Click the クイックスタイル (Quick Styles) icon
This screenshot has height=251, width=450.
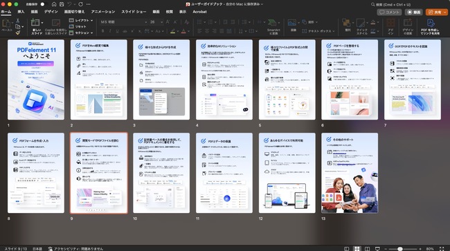(x=361, y=23)
